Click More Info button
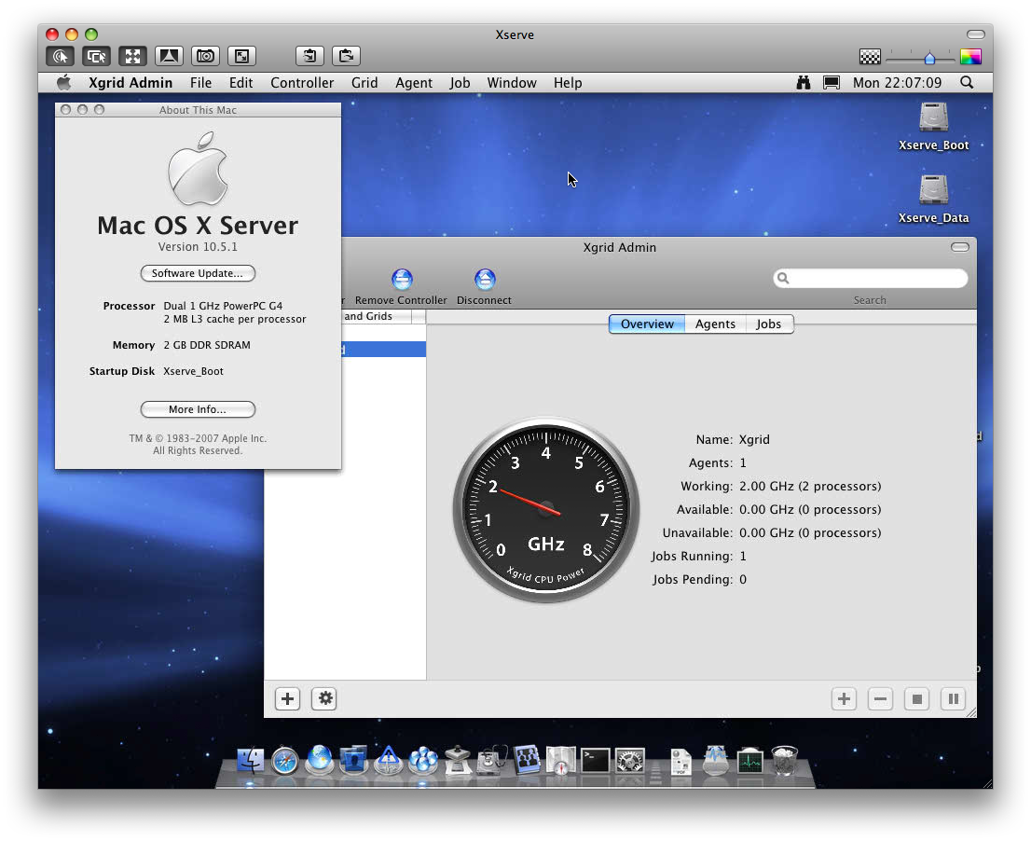 point(198,409)
